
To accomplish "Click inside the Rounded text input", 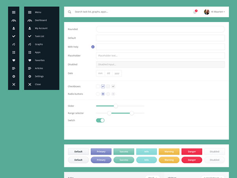I will click(160, 29).
